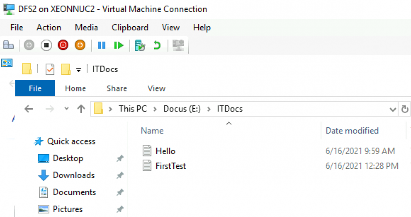The width and height of the screenshot is (411, 217).
Task: Open the Clipboard menu
Action: pyautogui.click(x=130, y=28)
